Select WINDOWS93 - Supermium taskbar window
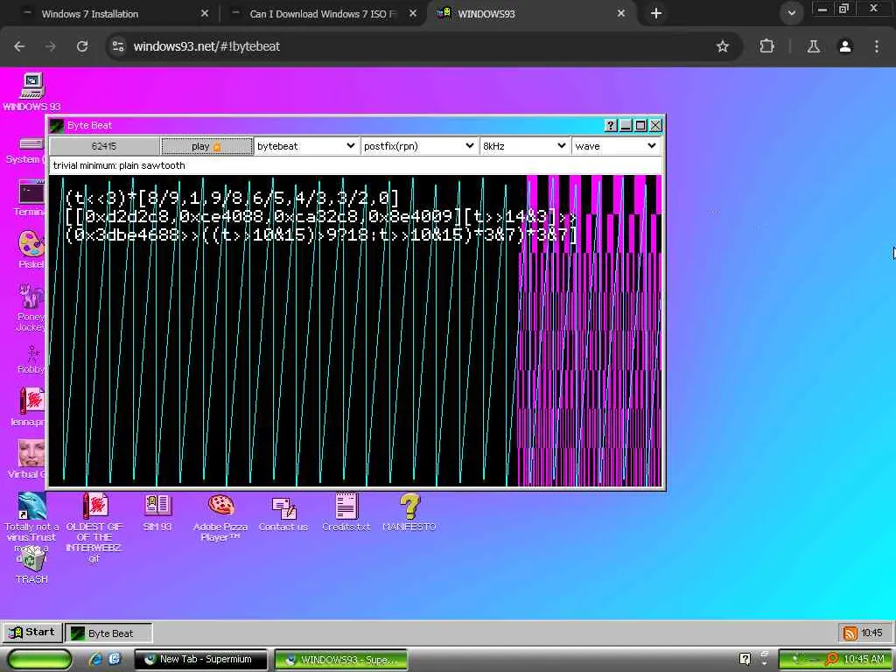 pyautogui.click(x=341, y=659)
